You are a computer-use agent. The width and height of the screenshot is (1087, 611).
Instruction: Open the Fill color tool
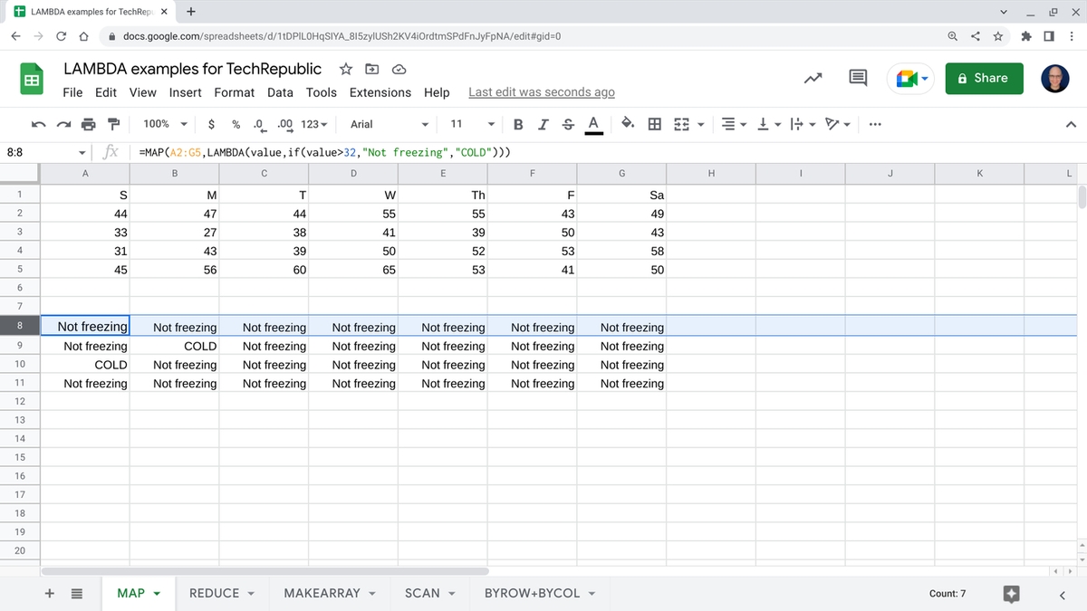(626, 124)
